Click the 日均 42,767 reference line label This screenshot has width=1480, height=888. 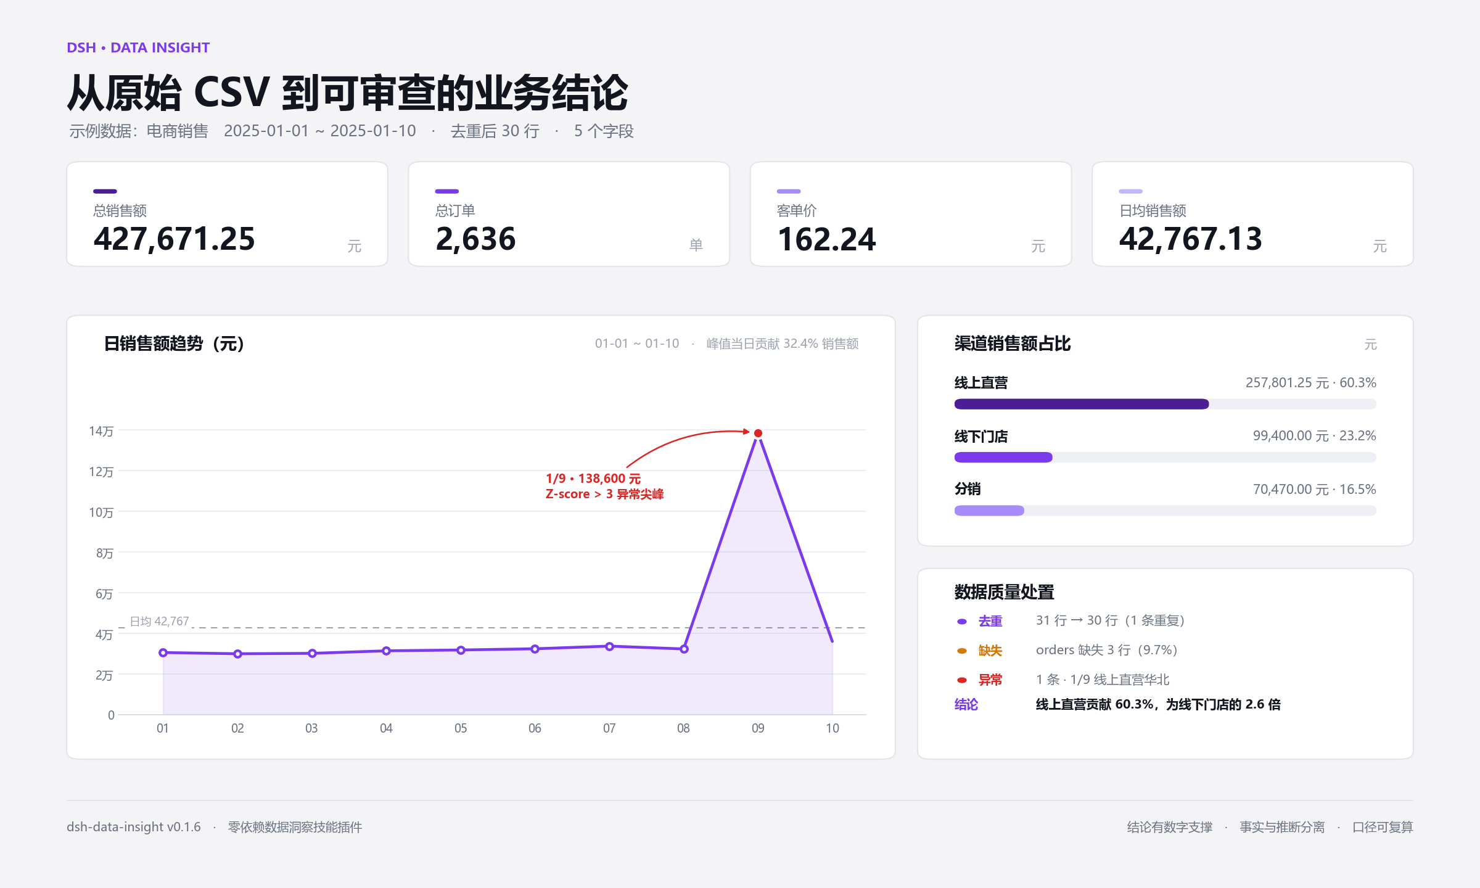coord(159,621)
